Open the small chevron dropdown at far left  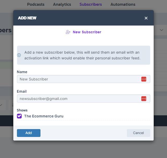tap(1, 105)
